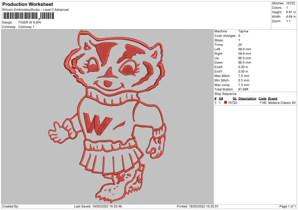This screenshot has height=210, width=298.
Task: Click the 'Code' column header
Action: 262,99
